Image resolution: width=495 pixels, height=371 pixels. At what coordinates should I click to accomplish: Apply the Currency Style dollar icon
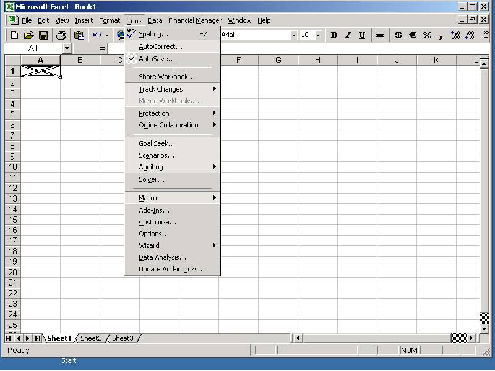[398, 35]
